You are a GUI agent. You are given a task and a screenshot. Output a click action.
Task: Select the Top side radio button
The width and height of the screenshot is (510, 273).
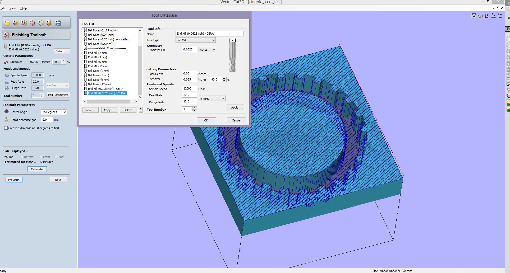pos(6,157)
